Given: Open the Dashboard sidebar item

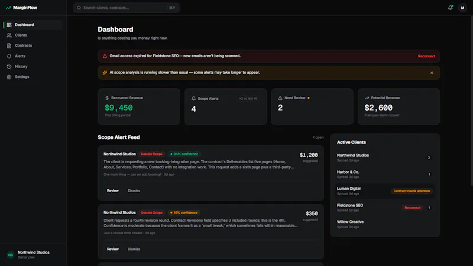Looking at the screenshot, I should [33, 25].
